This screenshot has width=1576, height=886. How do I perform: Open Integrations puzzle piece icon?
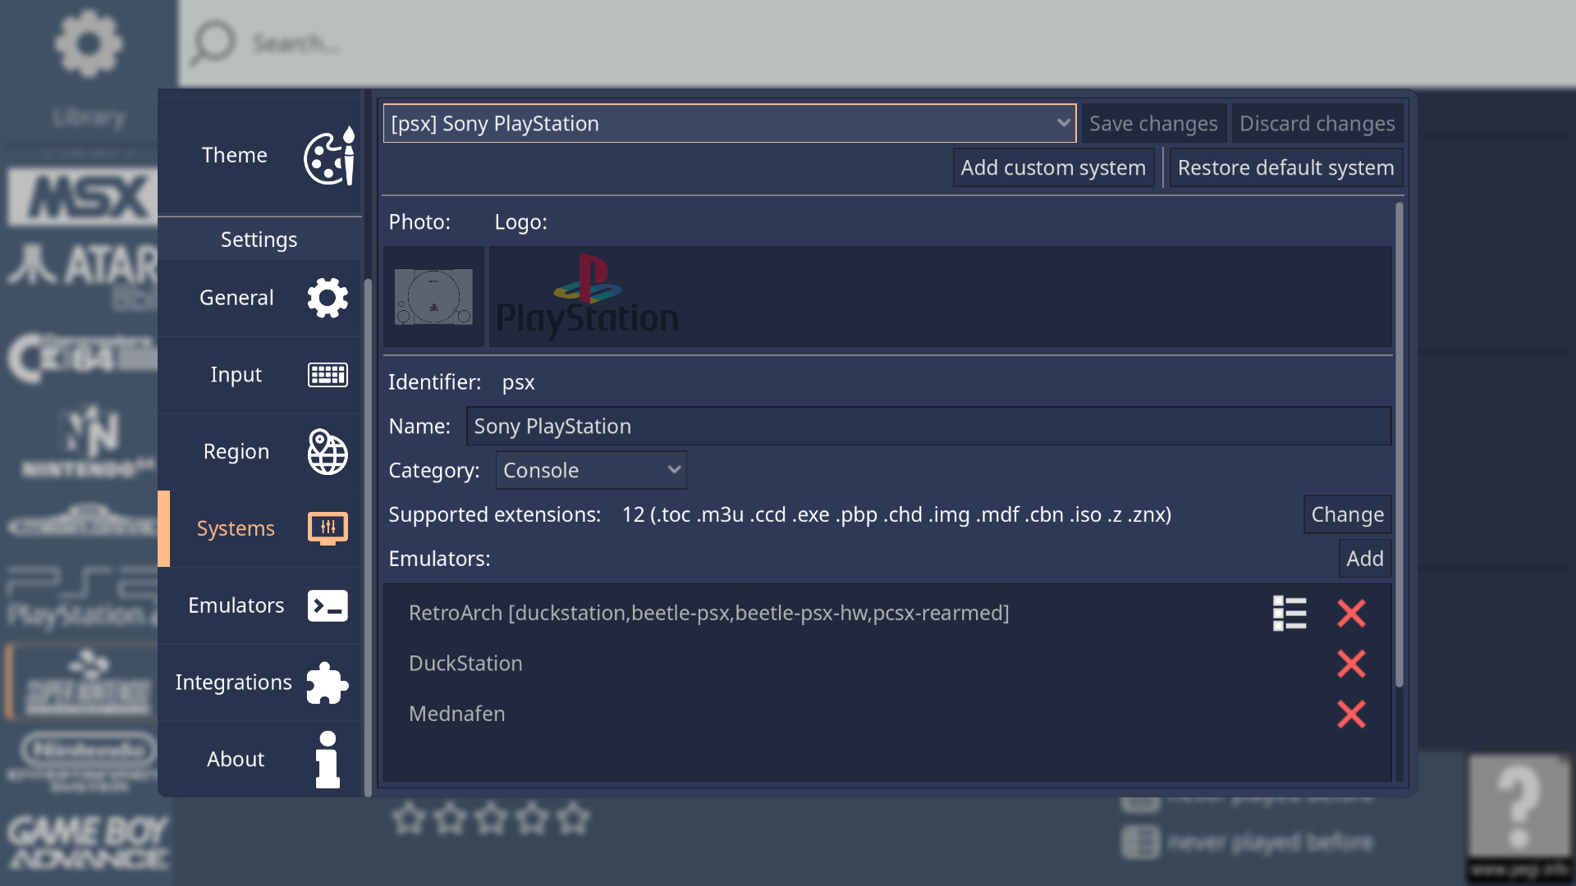point(328,683)
